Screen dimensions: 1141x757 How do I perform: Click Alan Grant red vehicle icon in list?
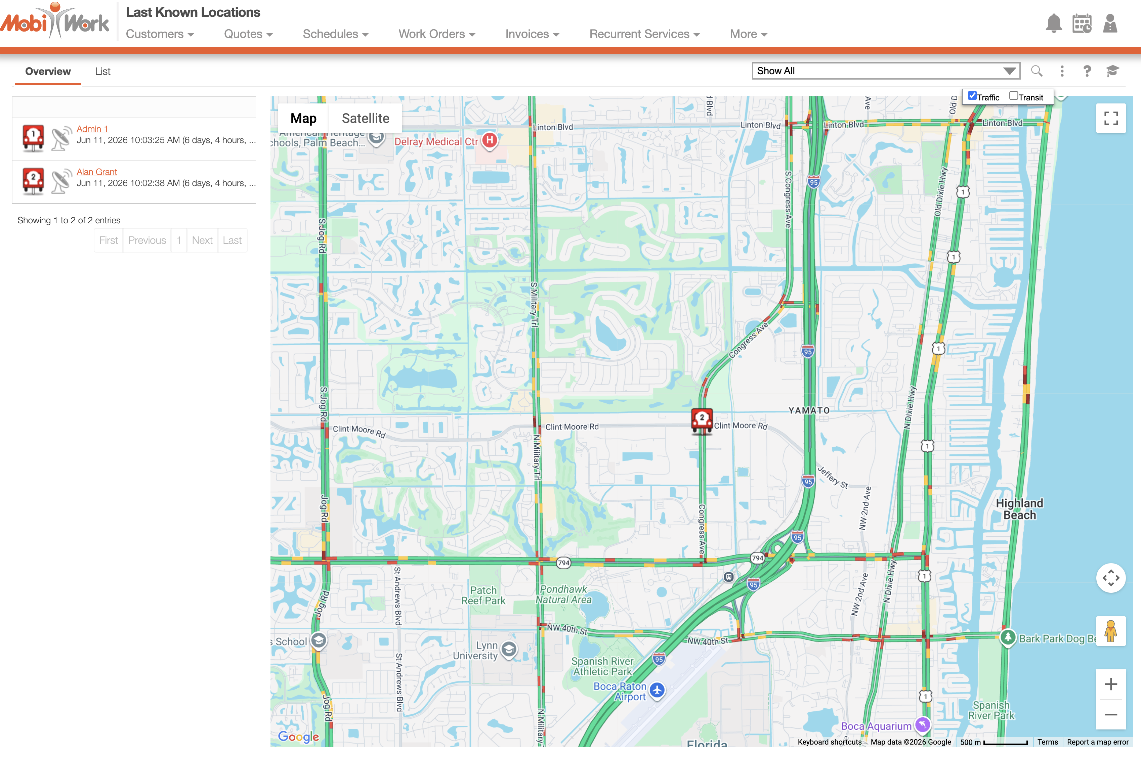[x=33, y=181]
